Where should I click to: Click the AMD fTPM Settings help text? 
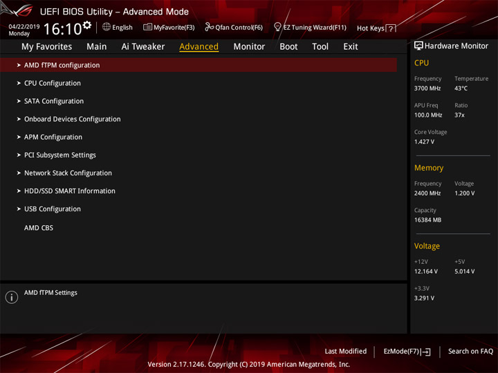tap(50, 293)
